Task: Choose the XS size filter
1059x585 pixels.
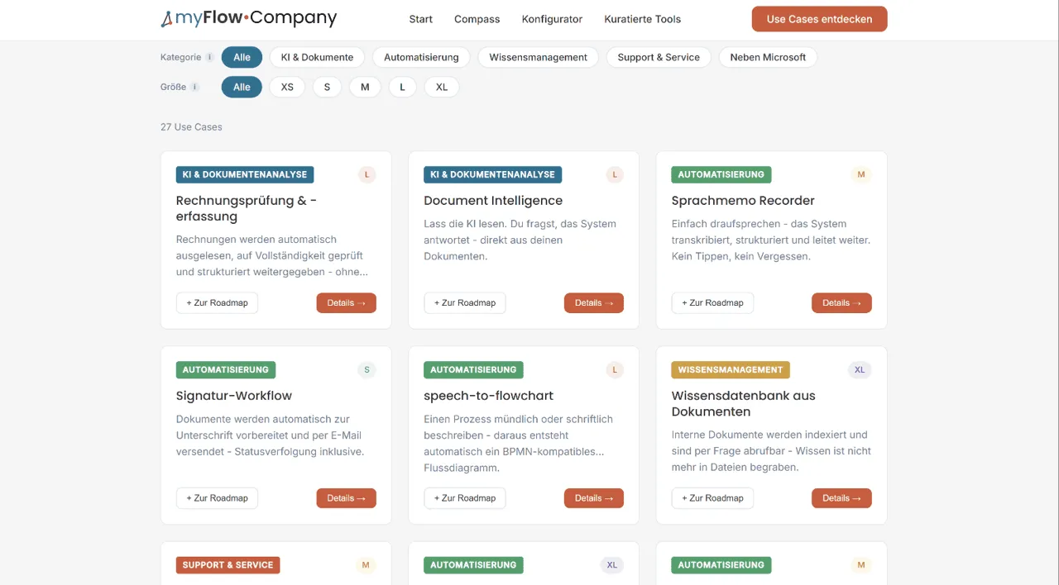Action: 287,87
